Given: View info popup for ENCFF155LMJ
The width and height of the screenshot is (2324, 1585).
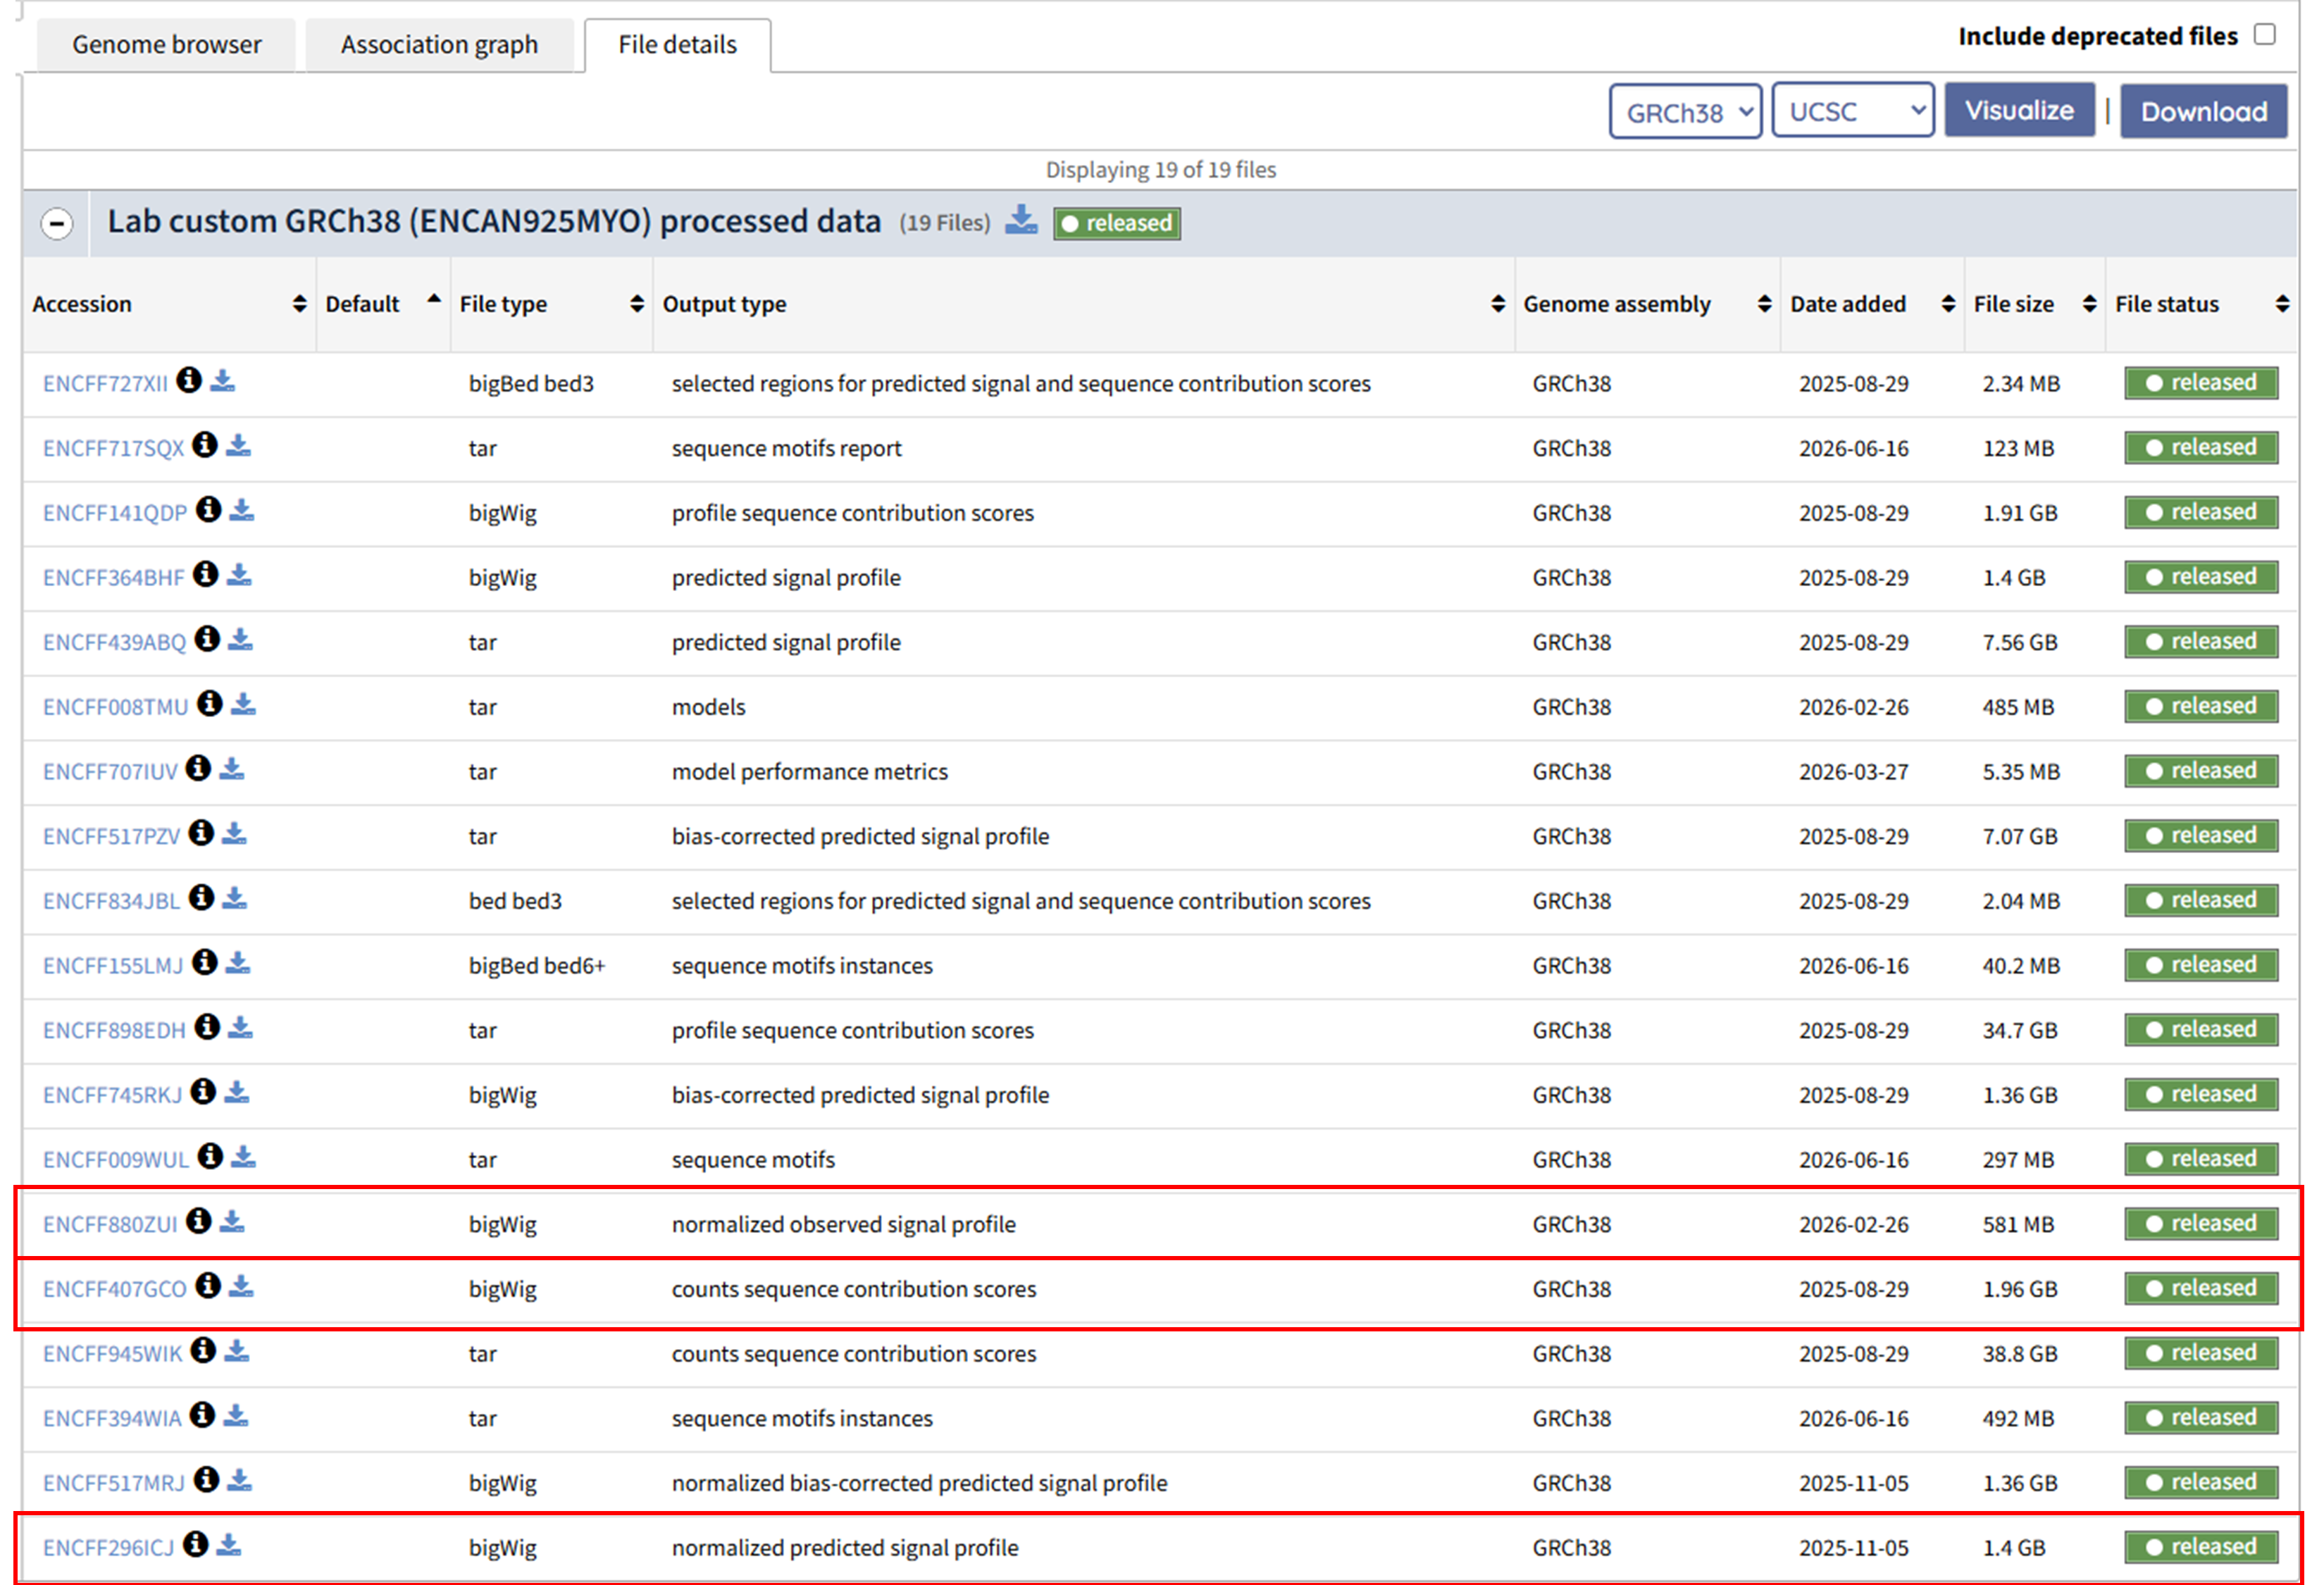Looking at the screenshot, I should (205, 963).
